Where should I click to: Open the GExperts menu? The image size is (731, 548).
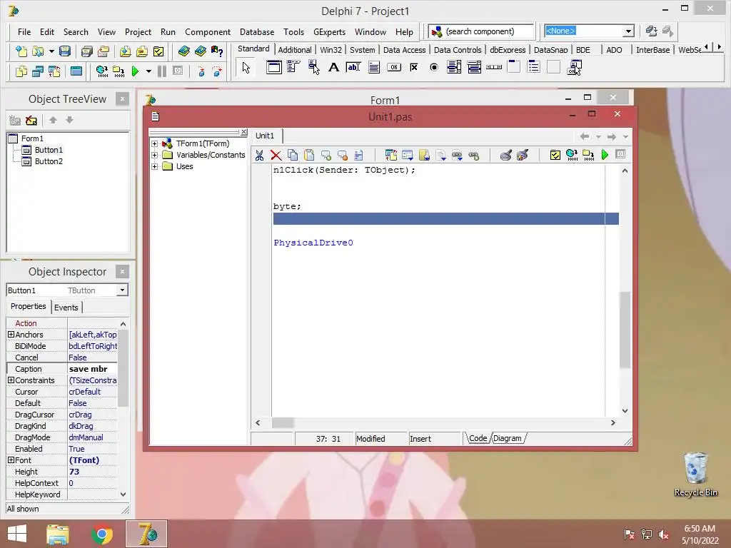pos(329,31)
